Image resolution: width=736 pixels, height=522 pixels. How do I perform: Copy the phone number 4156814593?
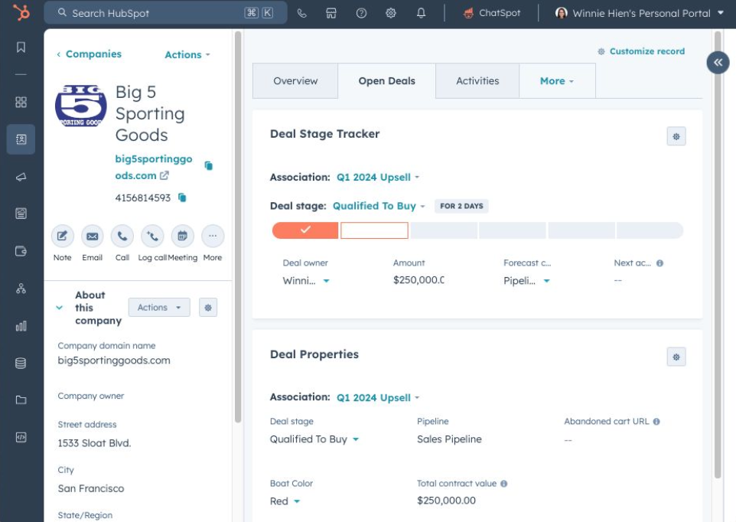(x=182, y=197)
